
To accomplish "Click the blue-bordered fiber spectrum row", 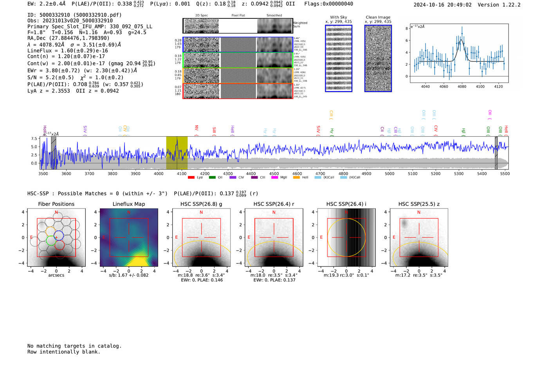I will point(238,45).
